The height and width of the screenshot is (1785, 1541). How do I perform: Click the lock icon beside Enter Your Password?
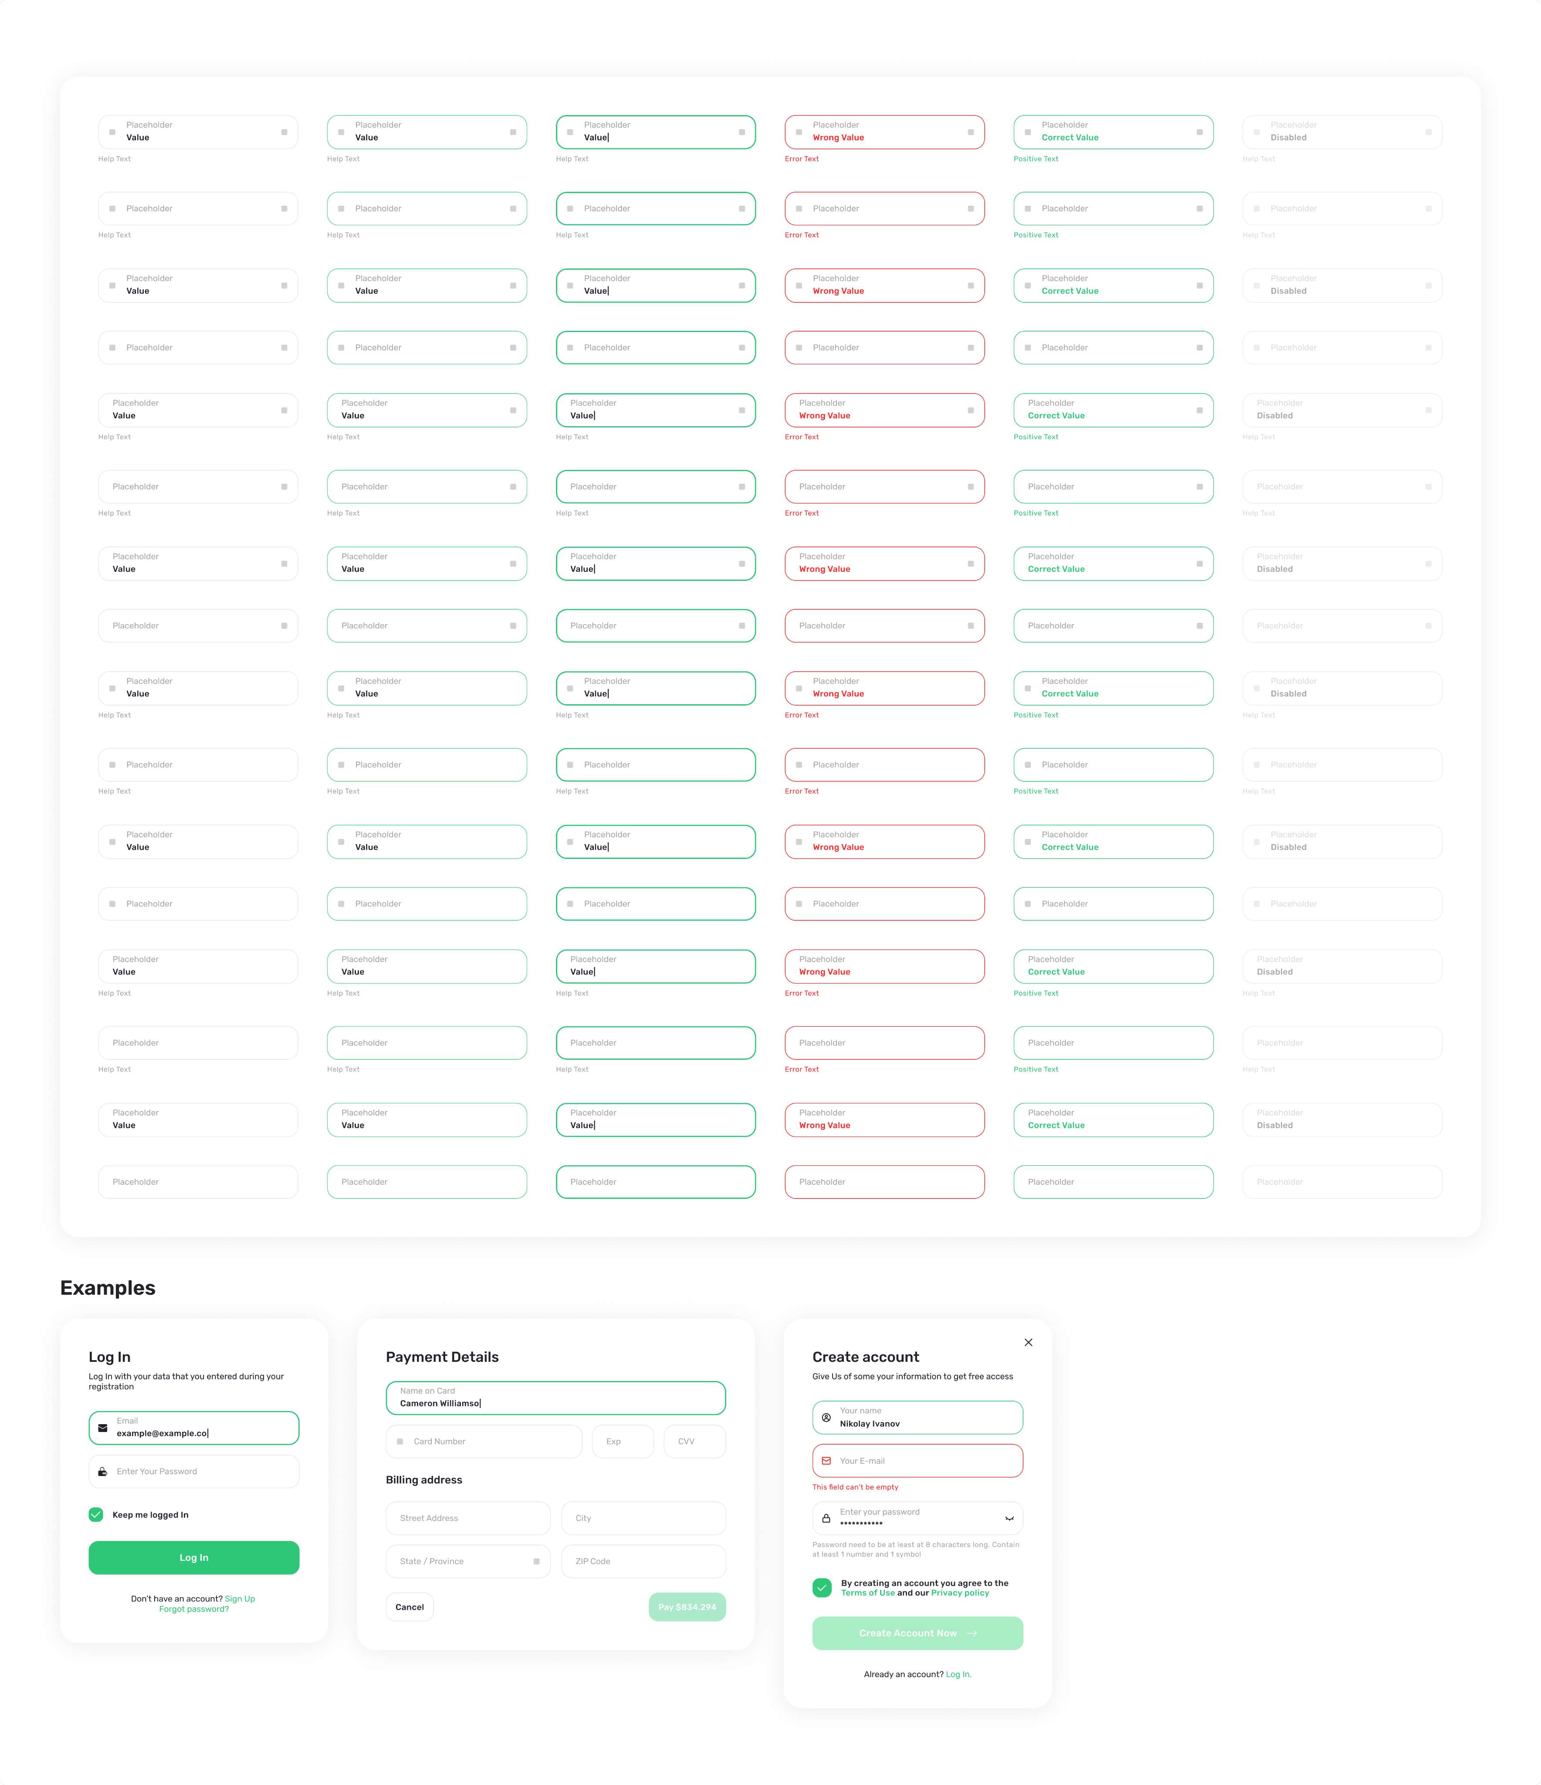point(102,1471)
